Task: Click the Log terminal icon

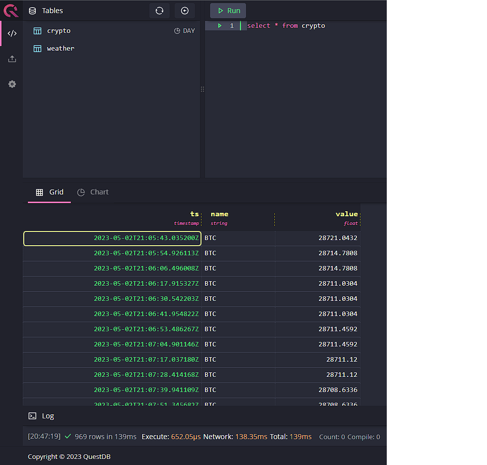Action: [x=32, y=416]
